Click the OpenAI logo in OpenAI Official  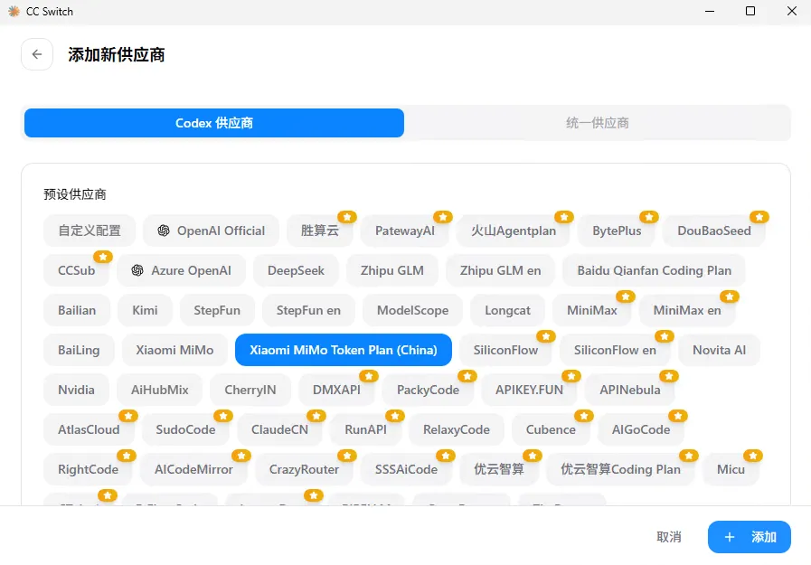click(x=164, y=231)
